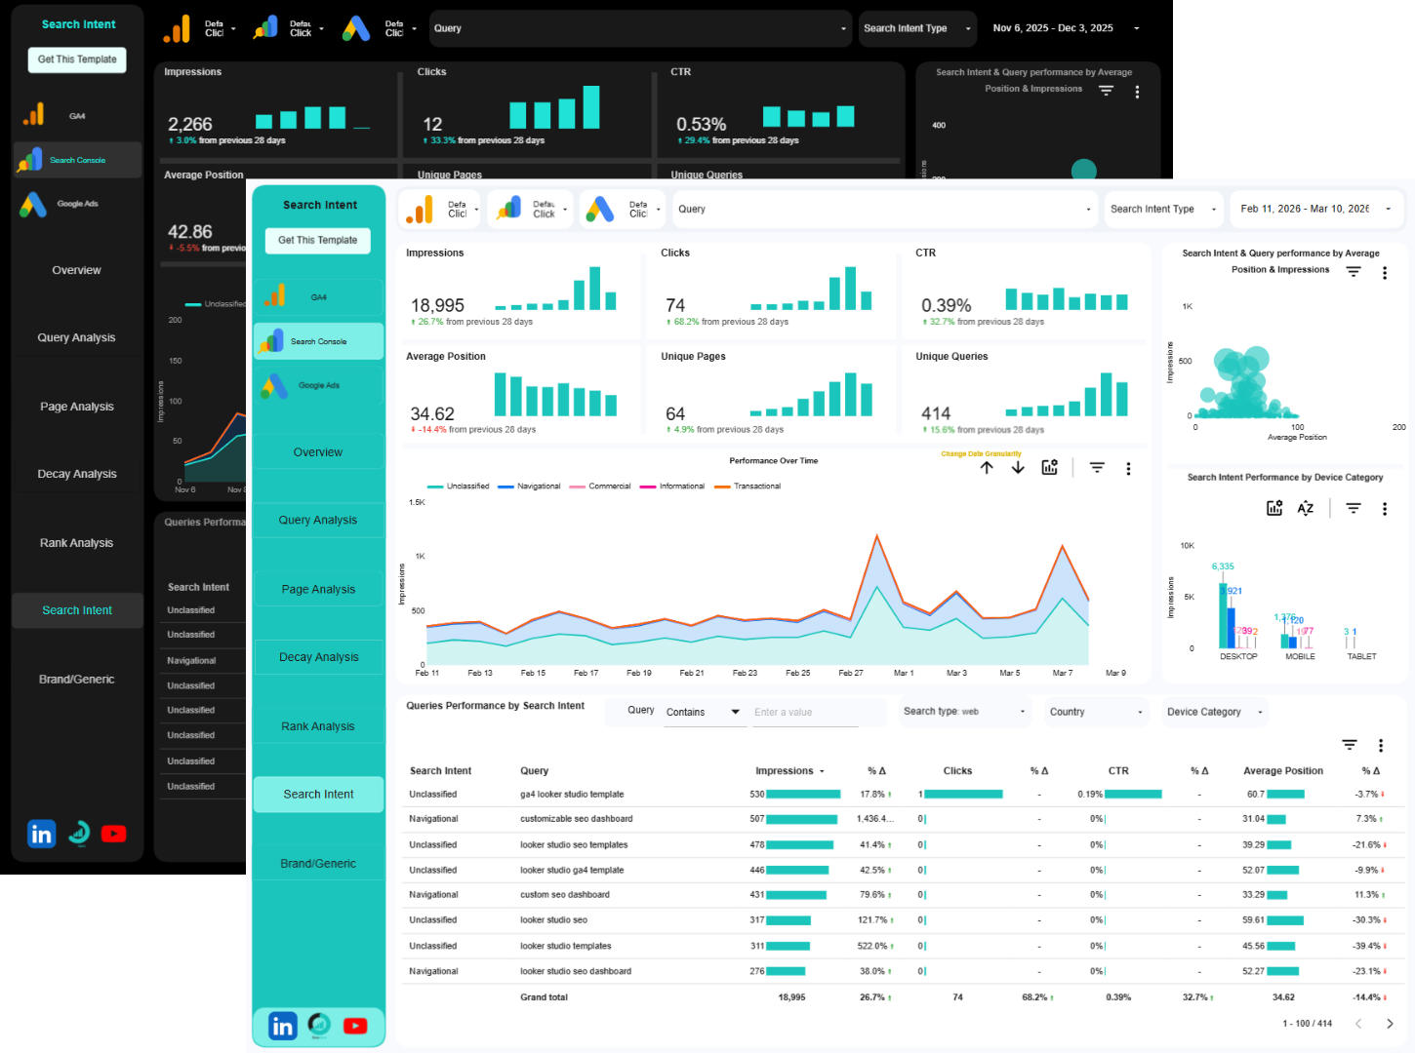Open the filter icon on the Performance Over Time chart
Screen dimensions: 1415x1053
(1097, 467)
